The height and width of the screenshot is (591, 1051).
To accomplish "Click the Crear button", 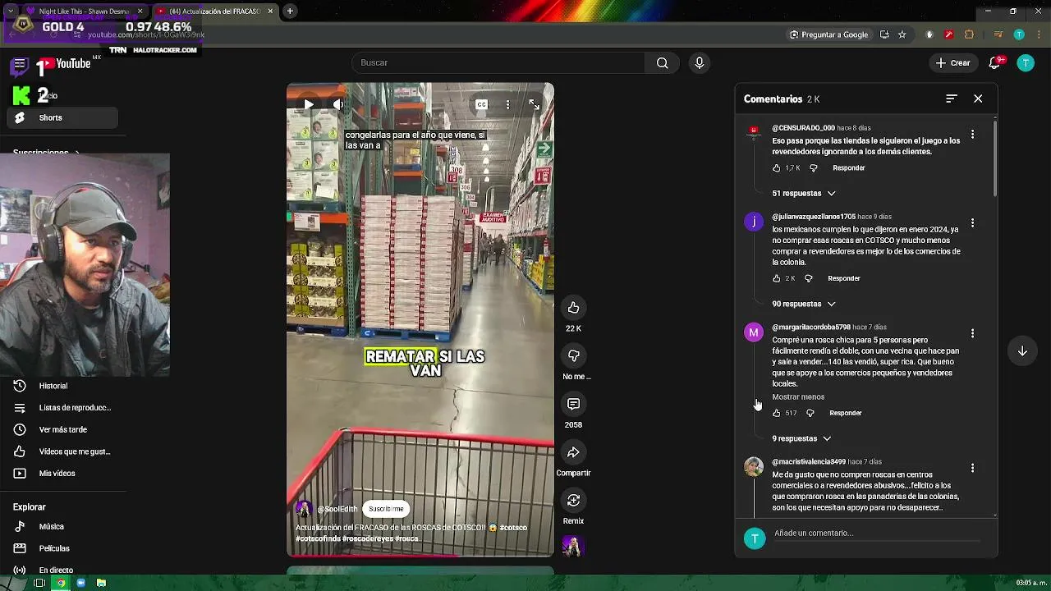I will pos(952,63).
